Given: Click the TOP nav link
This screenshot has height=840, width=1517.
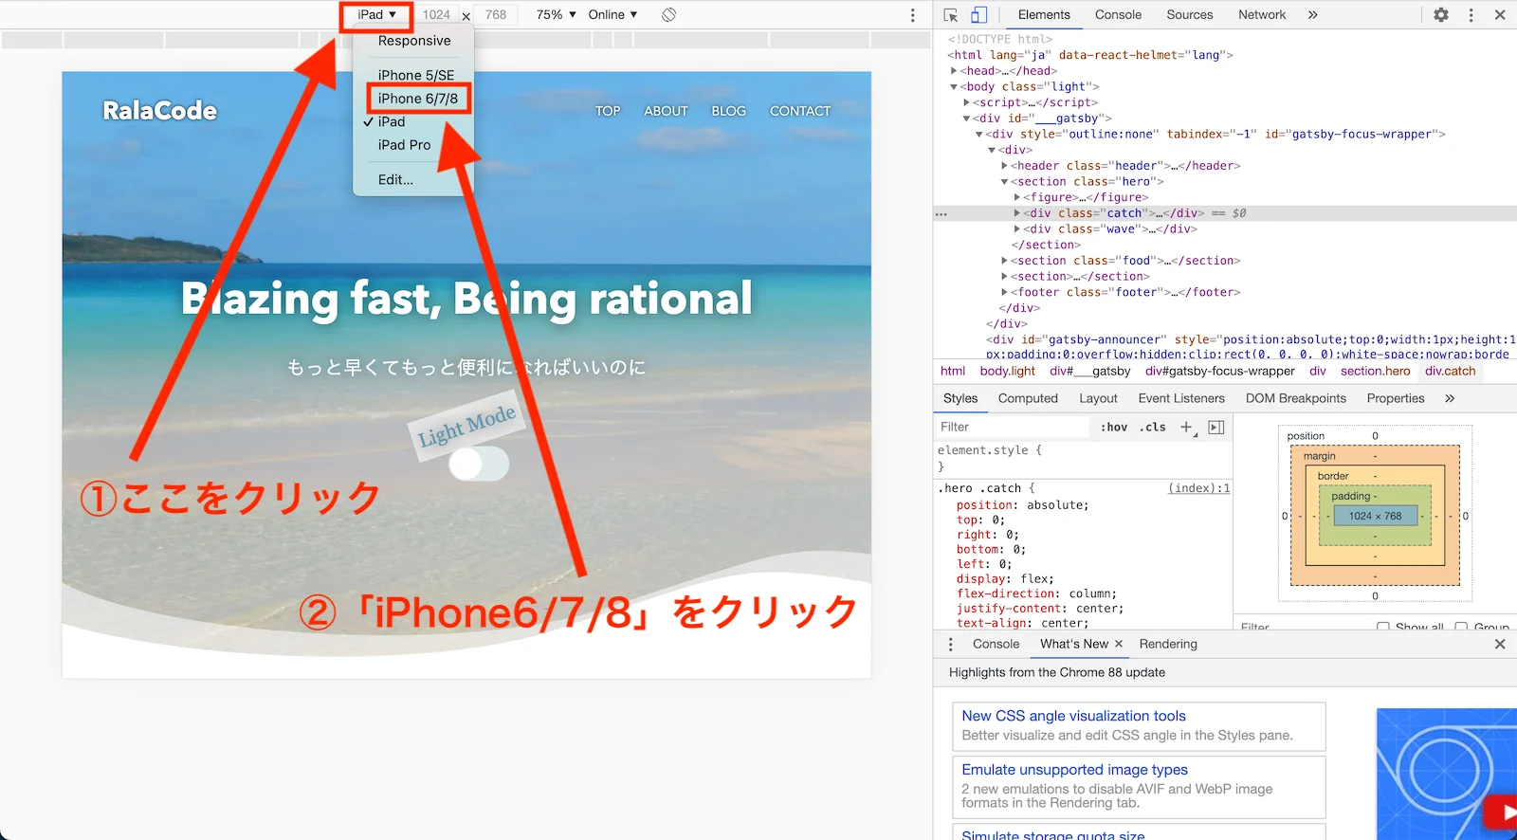Looking at the screenshot, I should tap(608, 111).
